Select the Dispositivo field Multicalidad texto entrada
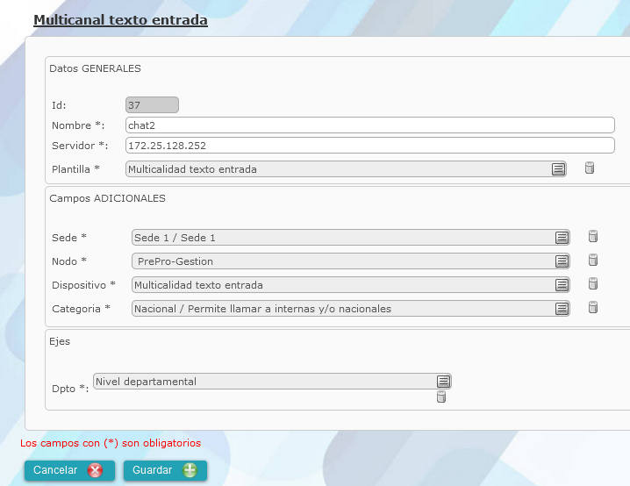The width and height of the screenshot is (630, 486). click(x=351, y=285)
